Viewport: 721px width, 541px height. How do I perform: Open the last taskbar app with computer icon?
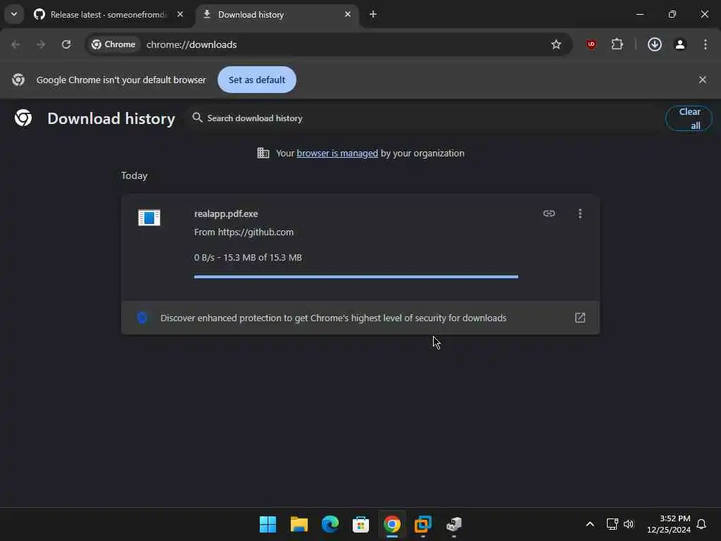454,524
